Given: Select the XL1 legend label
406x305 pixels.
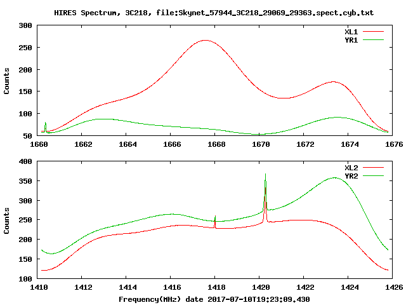Looking at the screenshot, I should [351, 32].
